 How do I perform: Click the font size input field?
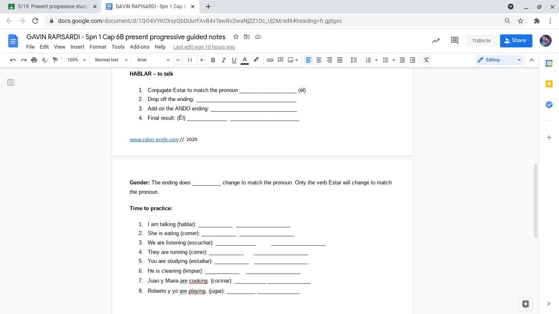[x=189, y=60]
